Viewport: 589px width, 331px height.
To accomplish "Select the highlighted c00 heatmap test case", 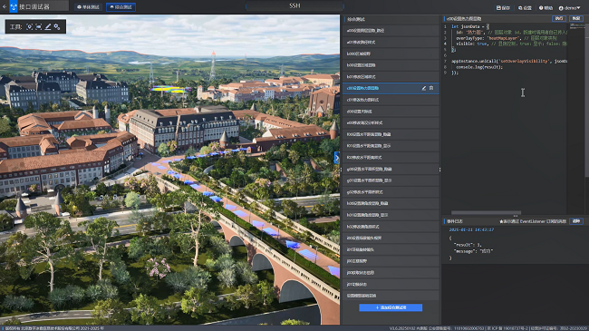I will click(391, 88).
